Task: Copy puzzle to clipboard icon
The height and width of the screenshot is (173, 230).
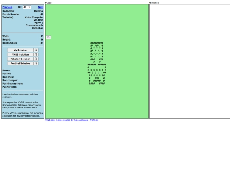Action: 49,37
